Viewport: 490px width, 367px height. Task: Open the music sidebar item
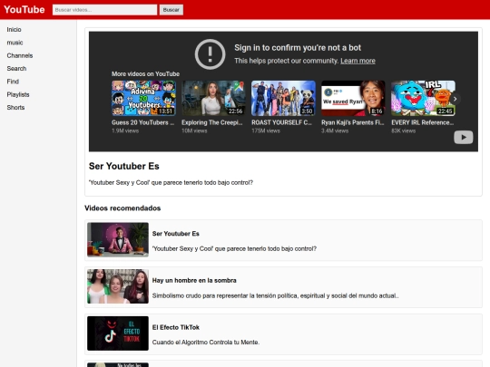click(x=15, y=43)
